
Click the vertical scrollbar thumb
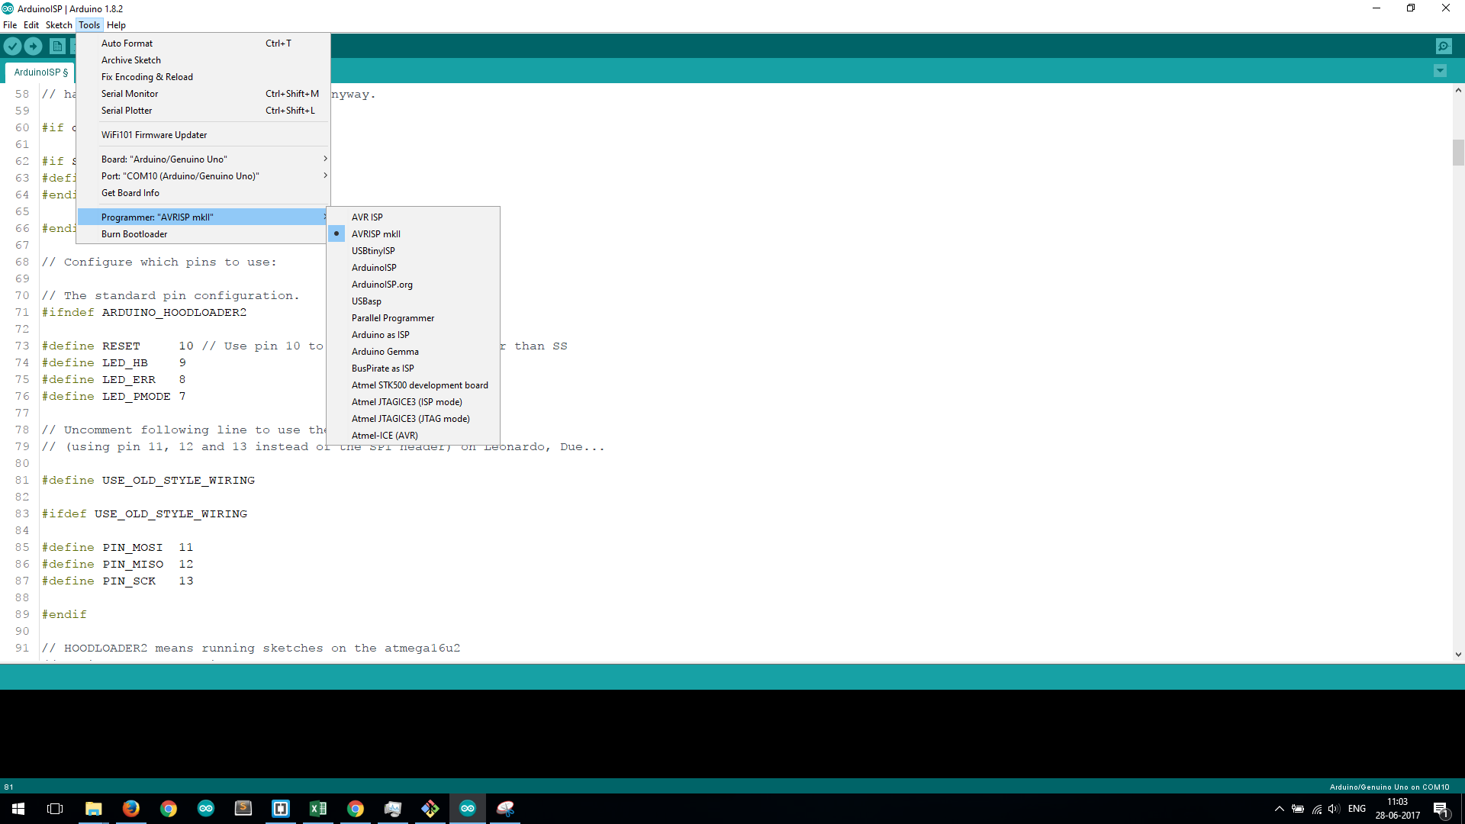click(1458, 153)
